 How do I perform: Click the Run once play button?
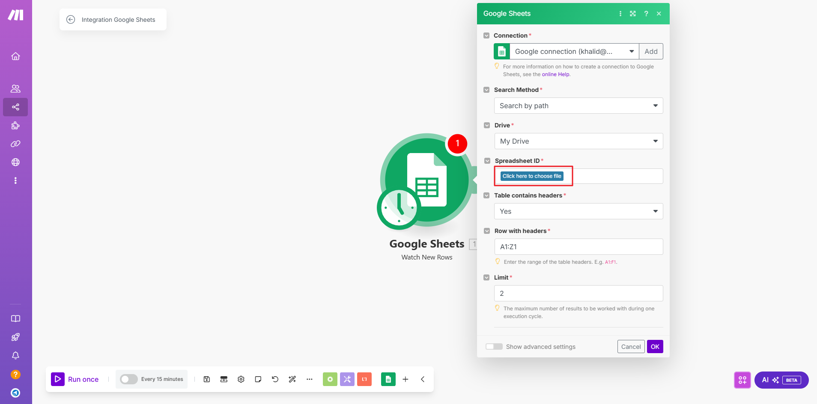click(58, 379)
